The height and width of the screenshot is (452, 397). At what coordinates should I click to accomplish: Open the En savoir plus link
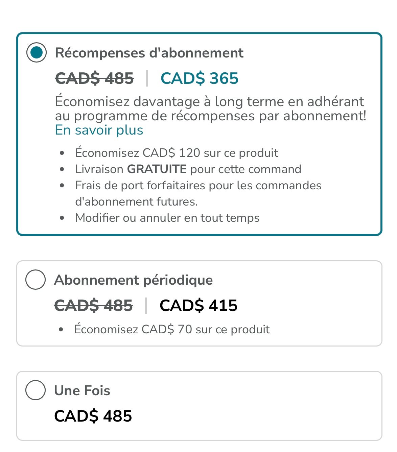click(x=99, y=130)
